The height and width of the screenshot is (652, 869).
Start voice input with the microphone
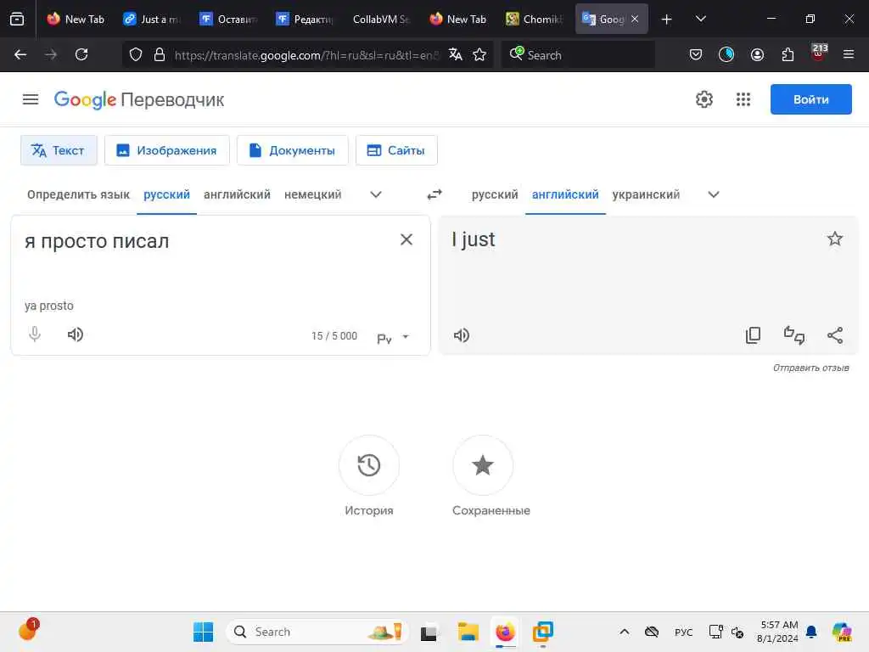pos(35,334)
